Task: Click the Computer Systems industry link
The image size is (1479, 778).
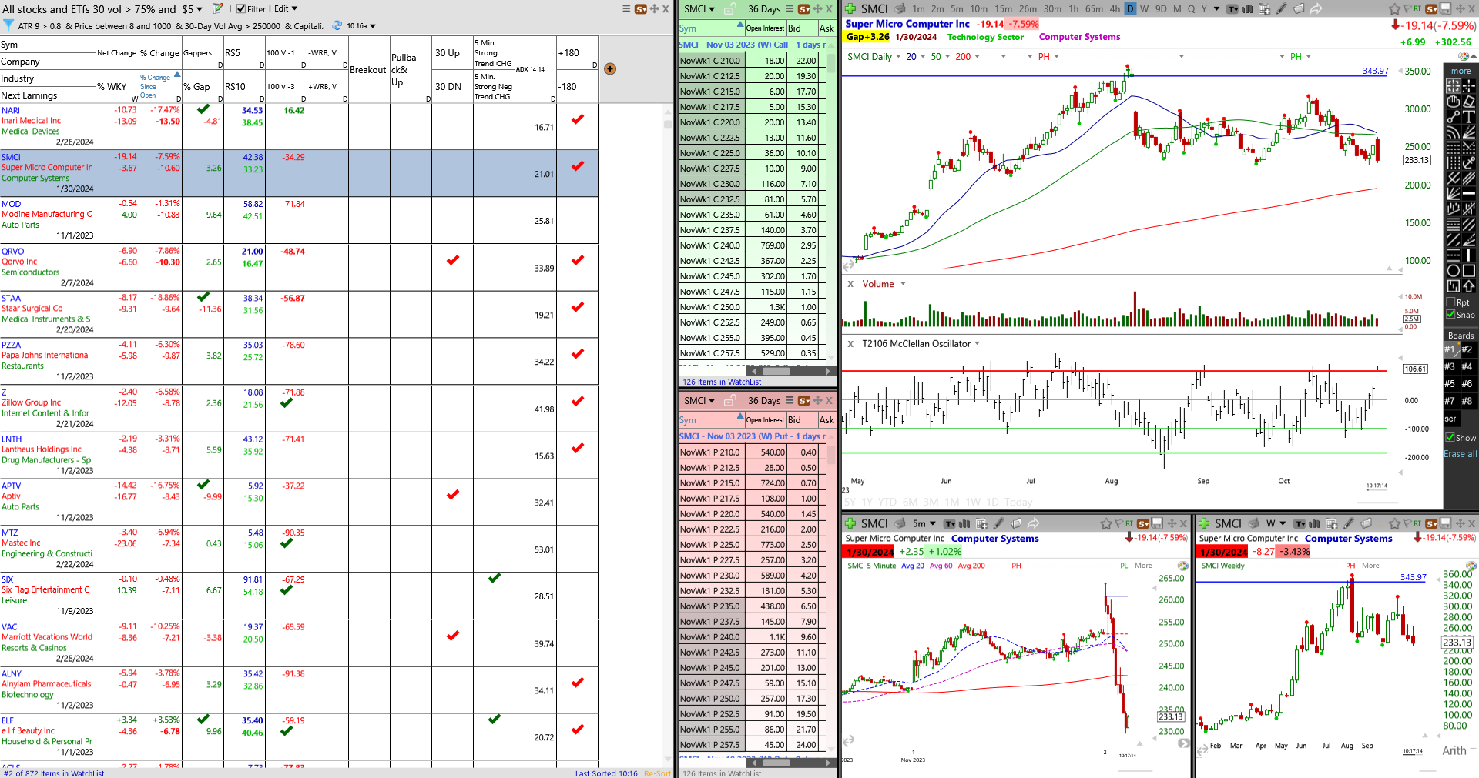Action: click(1079, 37)
